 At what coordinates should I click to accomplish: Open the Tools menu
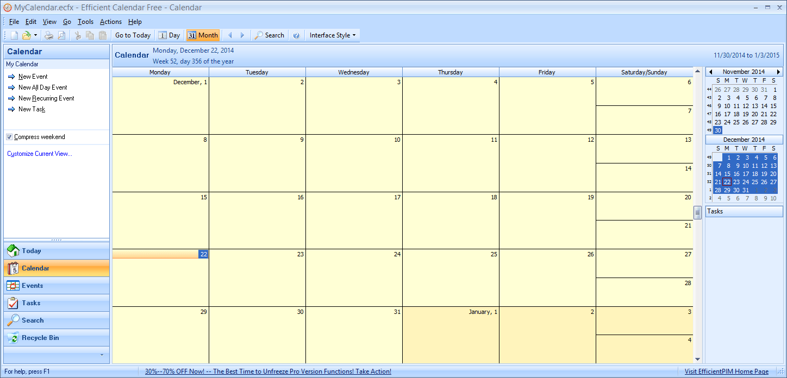[85, 22]
